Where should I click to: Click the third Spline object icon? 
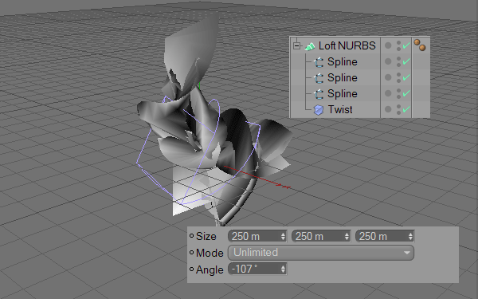tap(319, 94)
